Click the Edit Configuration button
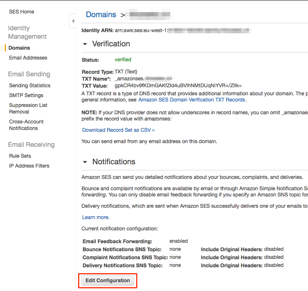308x291 pixels. click(107, 280)
